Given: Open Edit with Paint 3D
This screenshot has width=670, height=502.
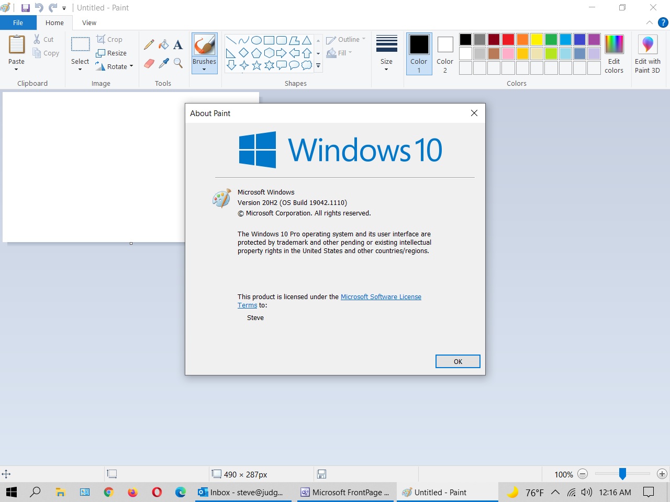Looking at the screenshot, I should (647, 54).
